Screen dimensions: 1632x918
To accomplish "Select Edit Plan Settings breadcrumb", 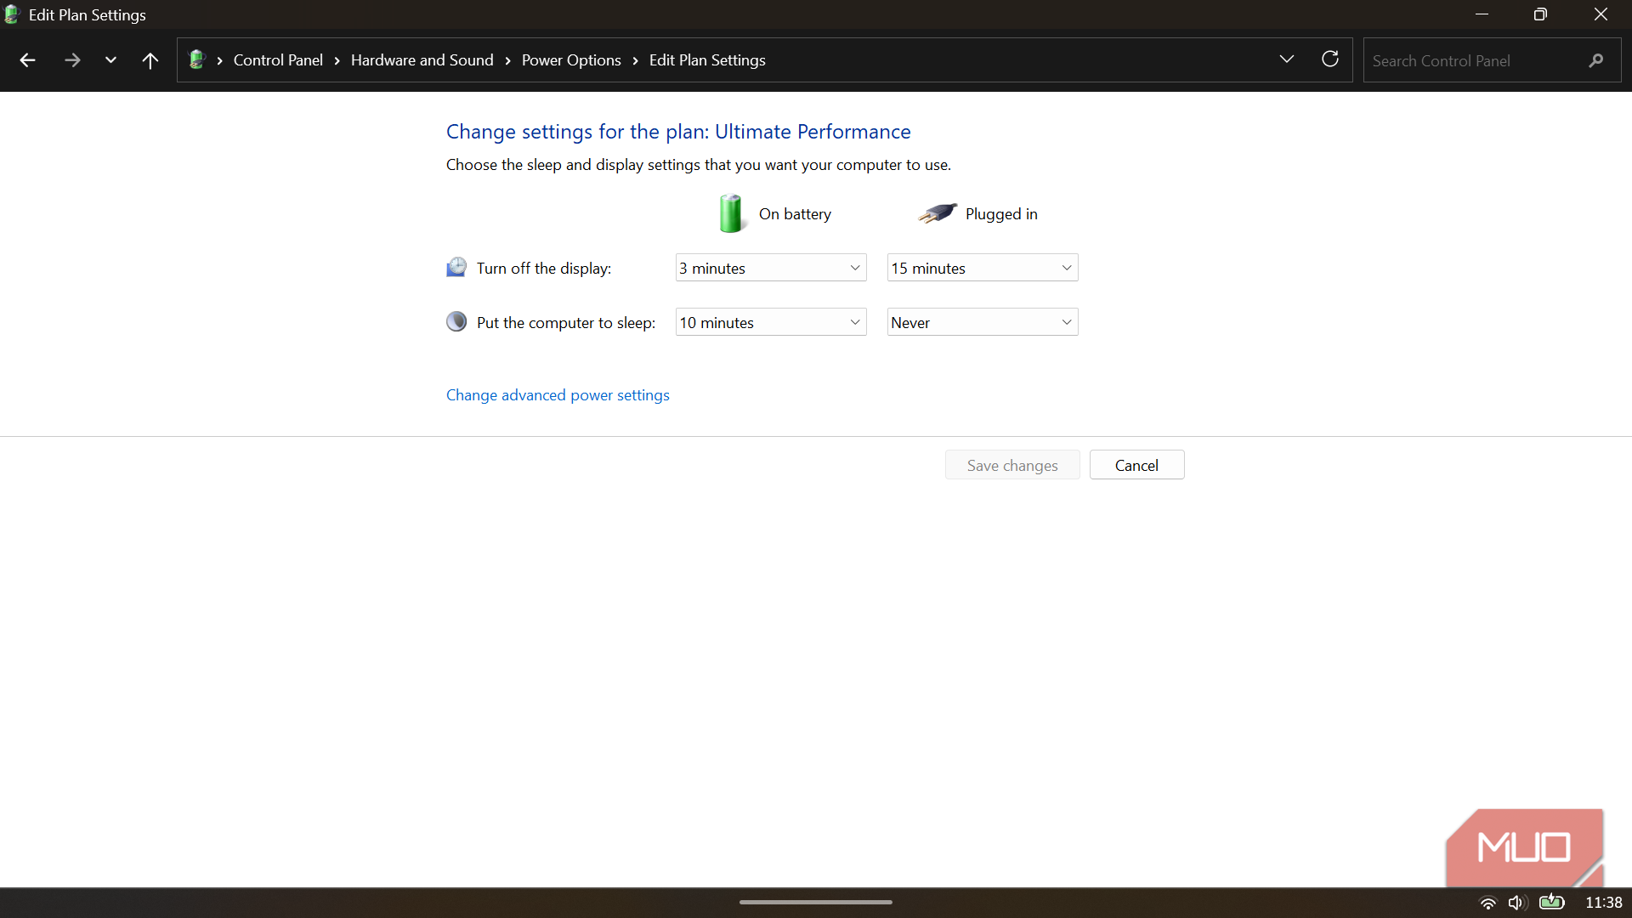I will click(707, 60).
